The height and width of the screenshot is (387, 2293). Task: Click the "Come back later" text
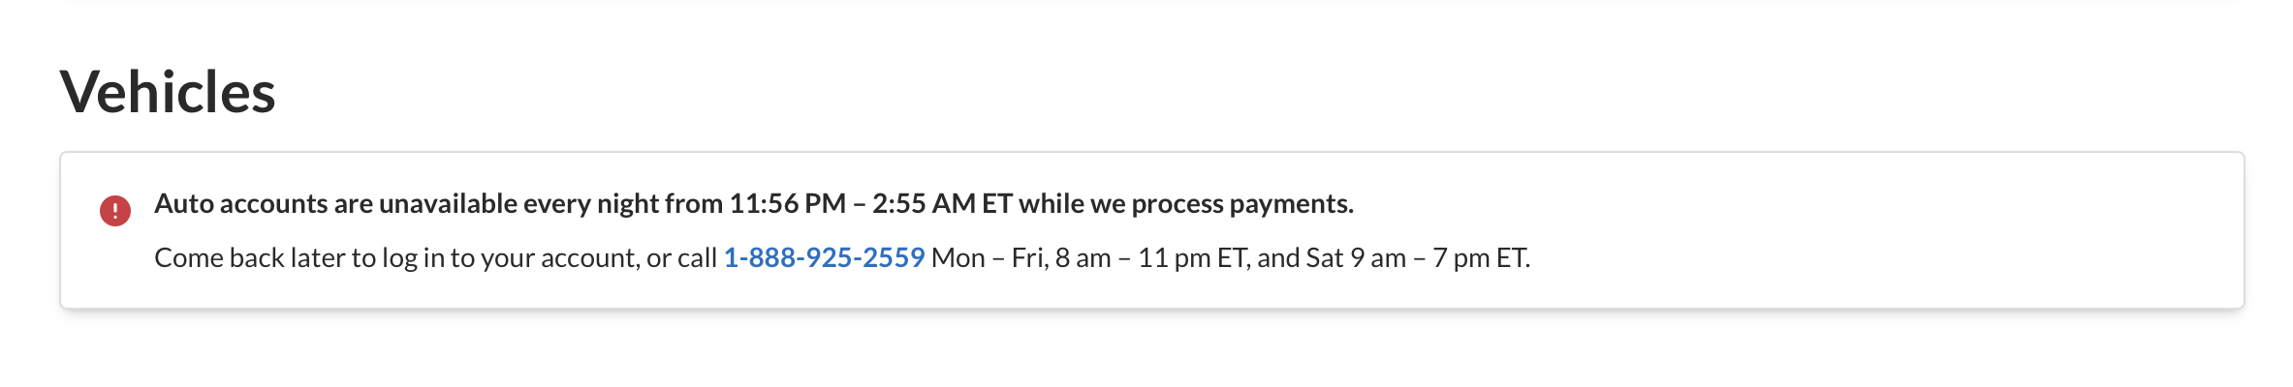point(250,257)
